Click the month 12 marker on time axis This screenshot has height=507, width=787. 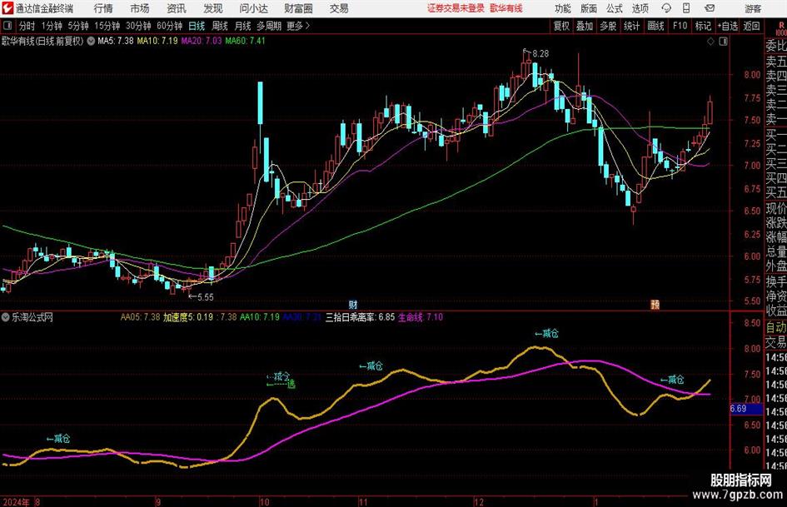tap(479, 502)
